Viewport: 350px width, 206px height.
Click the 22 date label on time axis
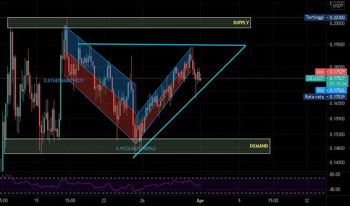(104, 200)
